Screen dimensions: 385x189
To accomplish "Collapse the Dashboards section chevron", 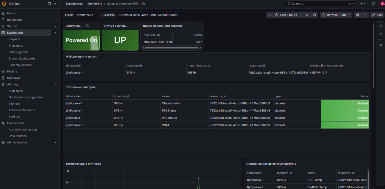I will coord(56,33).
